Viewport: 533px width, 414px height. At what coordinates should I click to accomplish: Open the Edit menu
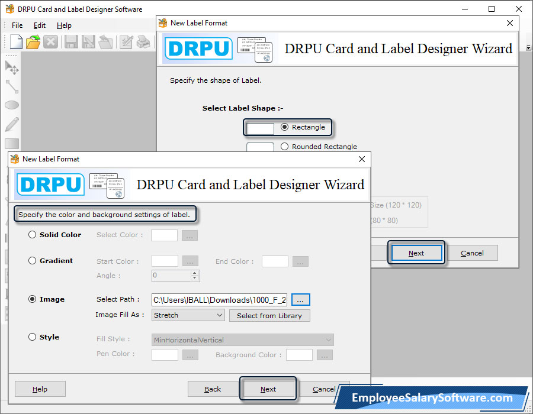click(40, 25)
